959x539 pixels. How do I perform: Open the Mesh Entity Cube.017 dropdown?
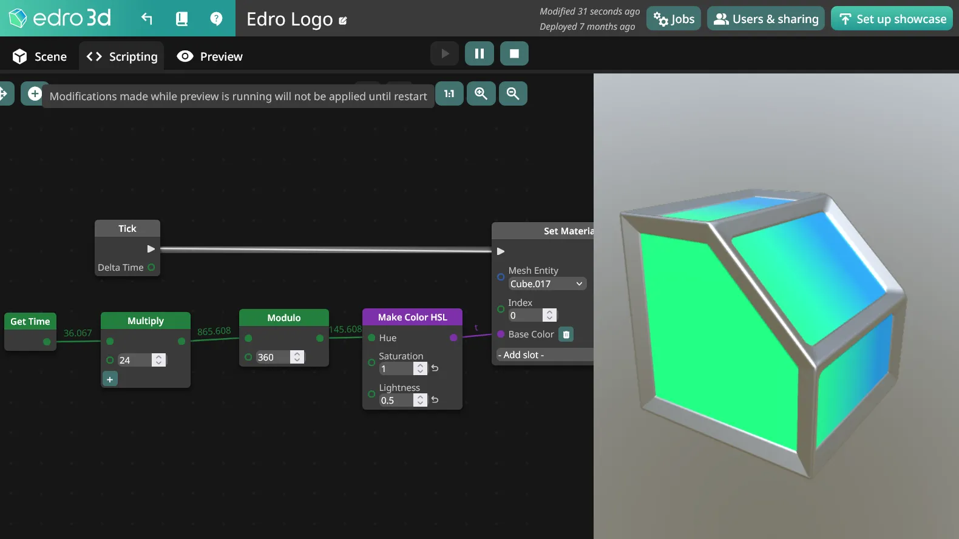[x=547, y=283]
